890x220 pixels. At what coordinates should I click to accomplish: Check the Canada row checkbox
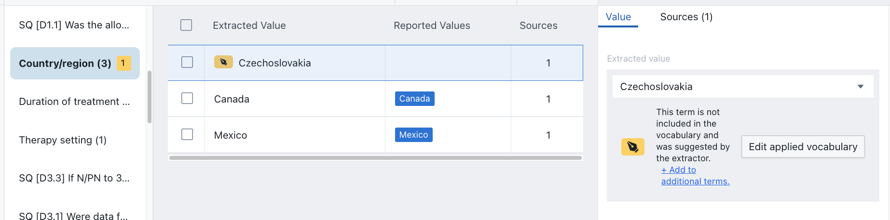coord(187,98)
